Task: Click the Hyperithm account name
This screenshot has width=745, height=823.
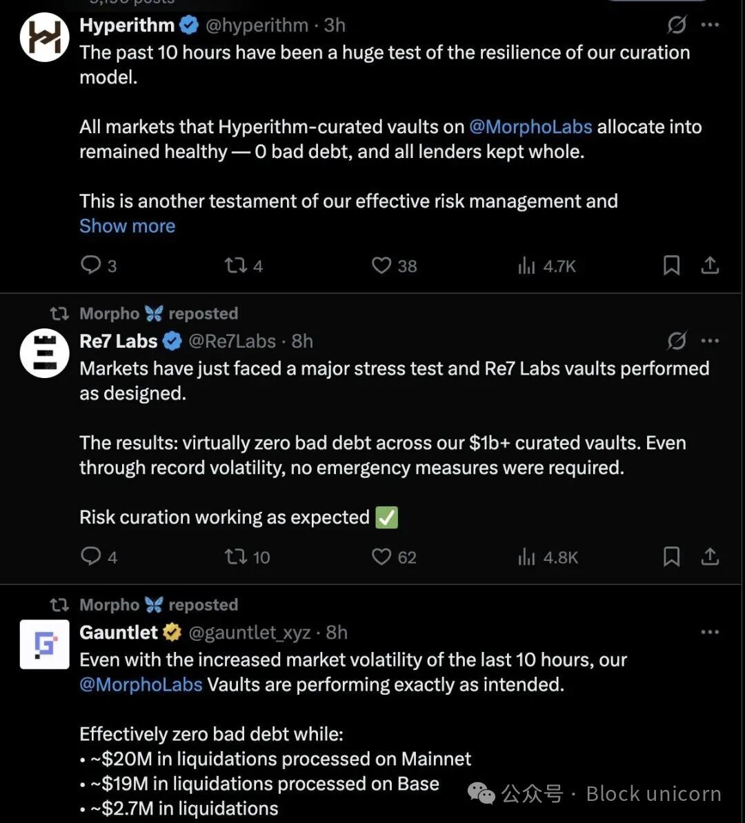Action: point(127,26)
